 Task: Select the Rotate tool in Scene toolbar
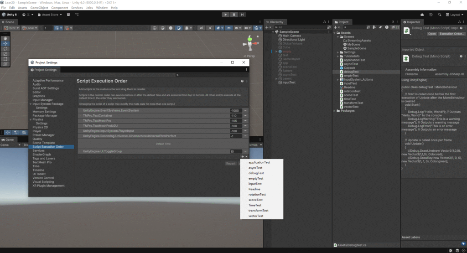5,48
